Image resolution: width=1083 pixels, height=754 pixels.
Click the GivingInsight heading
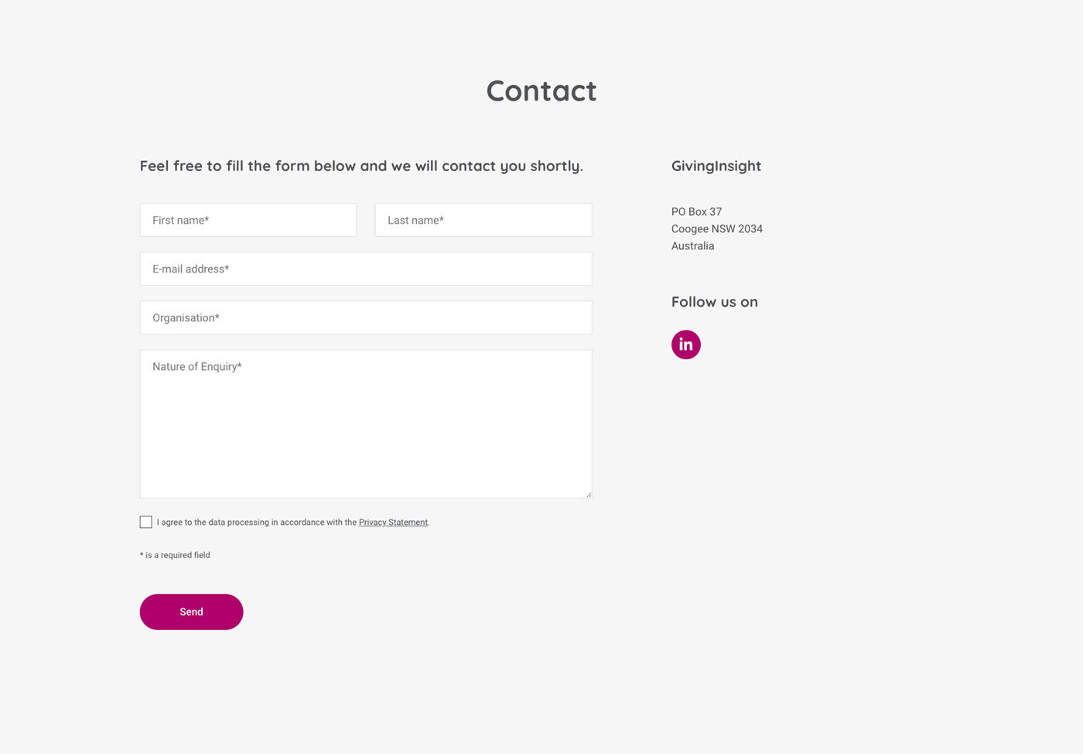point(716,166)
